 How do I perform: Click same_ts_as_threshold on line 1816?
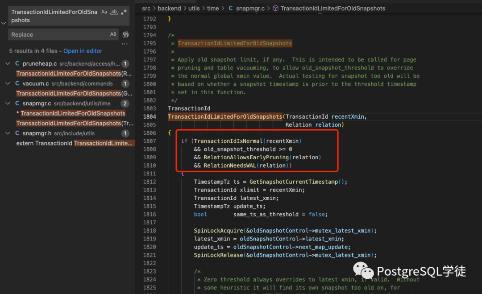[x=266, y=215]
